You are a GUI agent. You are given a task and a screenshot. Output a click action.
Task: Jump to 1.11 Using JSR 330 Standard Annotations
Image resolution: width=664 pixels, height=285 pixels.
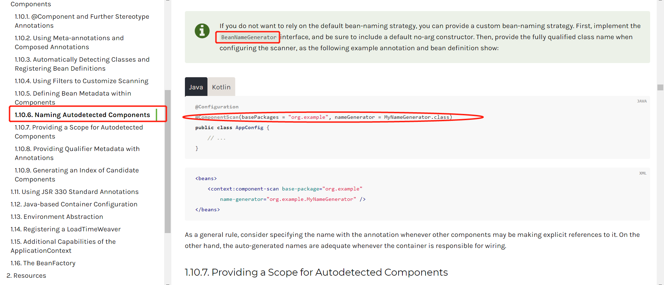point(75,192)
